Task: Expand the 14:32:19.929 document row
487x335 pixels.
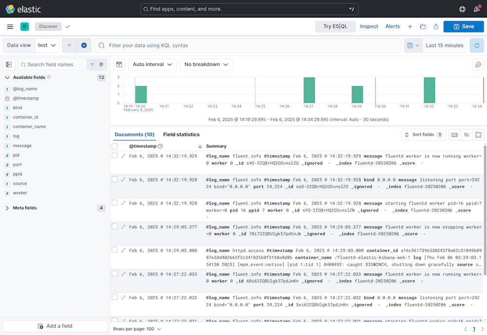Action: (123, 156)
